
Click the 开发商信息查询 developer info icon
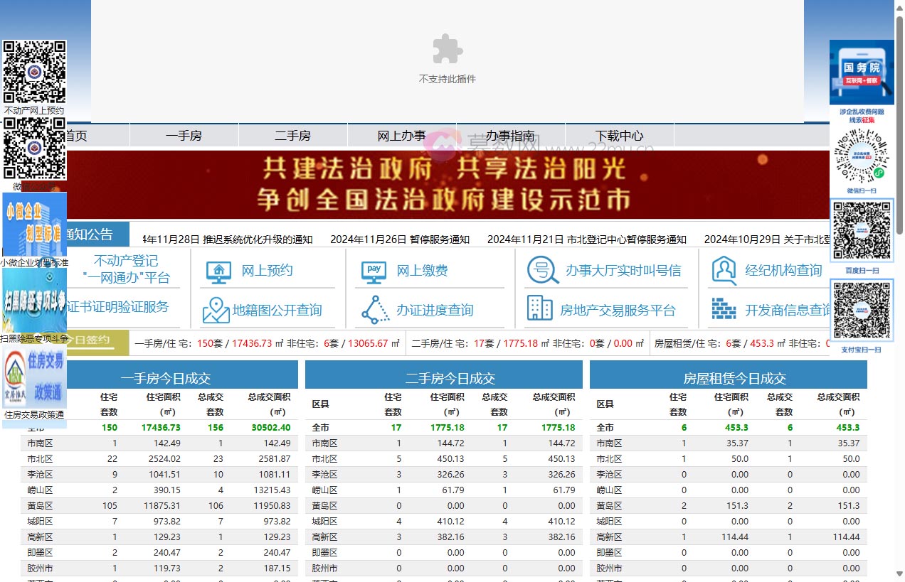(x=723, y=310)
